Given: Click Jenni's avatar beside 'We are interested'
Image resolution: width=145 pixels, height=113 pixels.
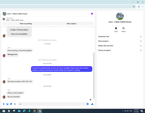Looking at the screenshot, I should [4, 97].
